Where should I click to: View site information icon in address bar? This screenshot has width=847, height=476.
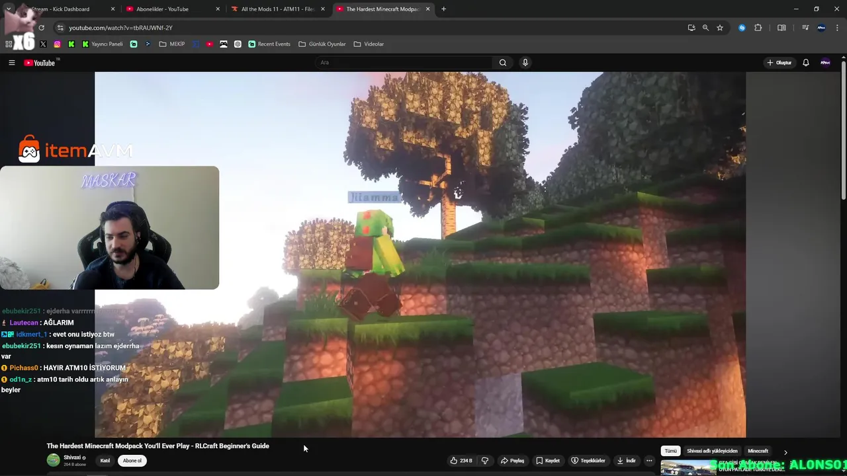[x=60, y=28]
